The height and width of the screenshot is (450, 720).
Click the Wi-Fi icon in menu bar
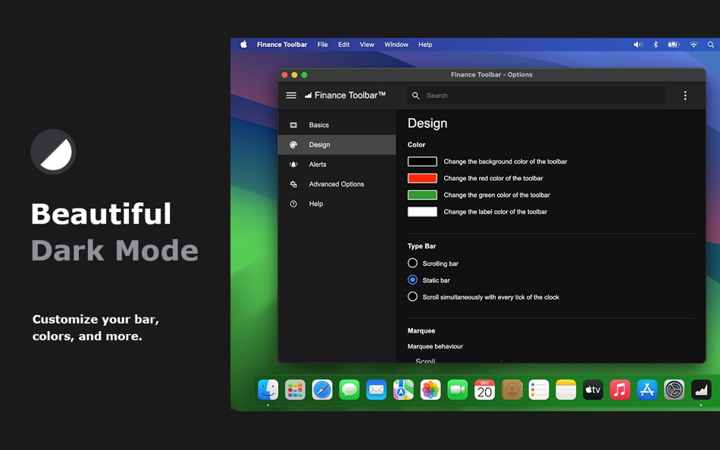(x=693, y=45)
